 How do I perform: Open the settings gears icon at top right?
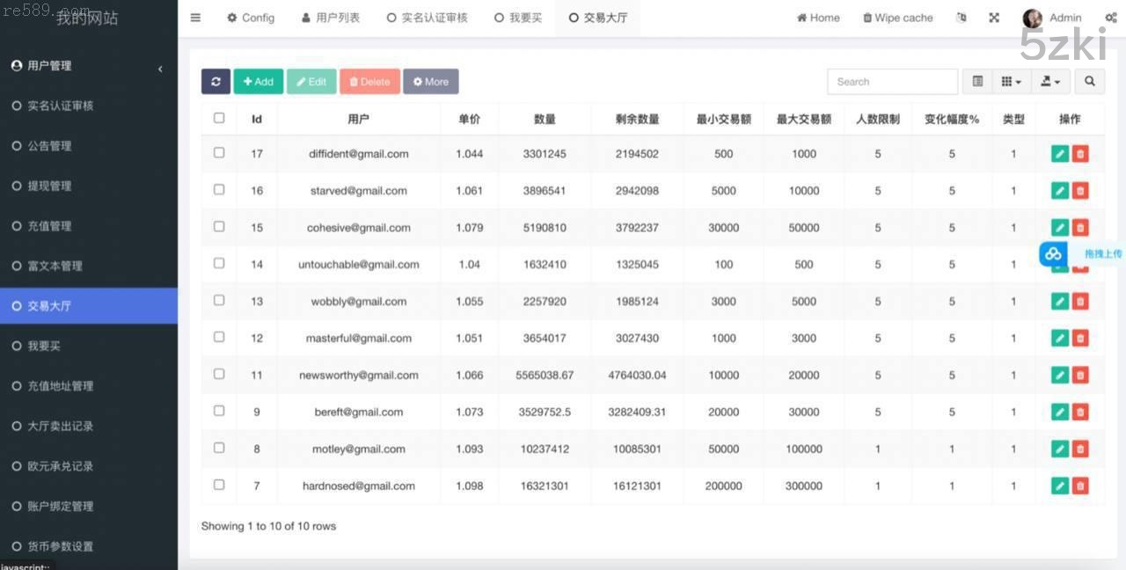1110,18
